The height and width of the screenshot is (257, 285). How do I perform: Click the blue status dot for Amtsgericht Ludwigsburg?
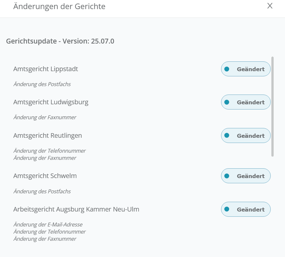(227, 102)
